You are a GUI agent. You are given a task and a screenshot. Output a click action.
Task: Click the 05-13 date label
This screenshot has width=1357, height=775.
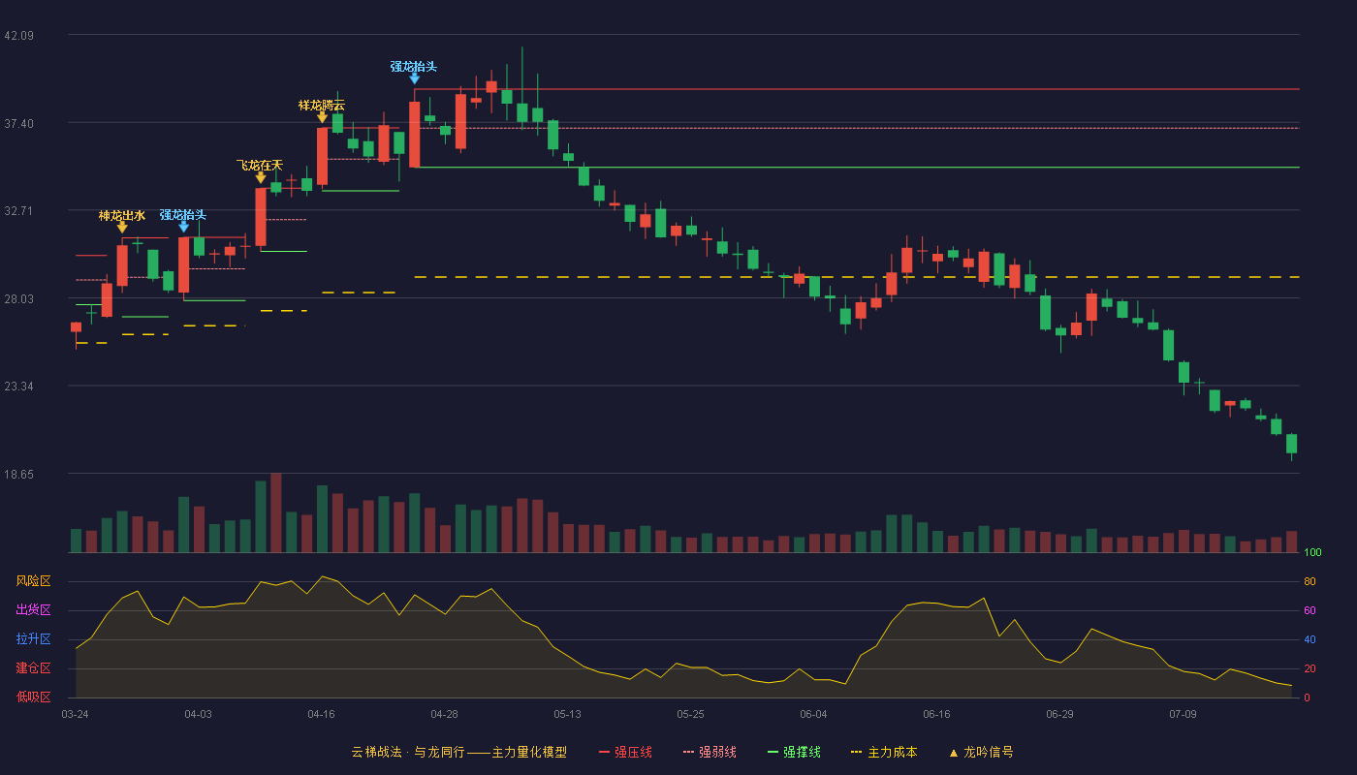coord(567,714)
